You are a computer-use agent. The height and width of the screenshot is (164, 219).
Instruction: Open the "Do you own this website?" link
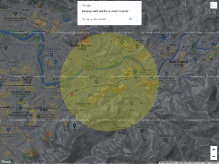click(94, 19)
